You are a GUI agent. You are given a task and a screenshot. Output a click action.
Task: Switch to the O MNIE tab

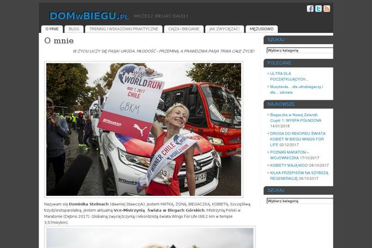(52, 29)
